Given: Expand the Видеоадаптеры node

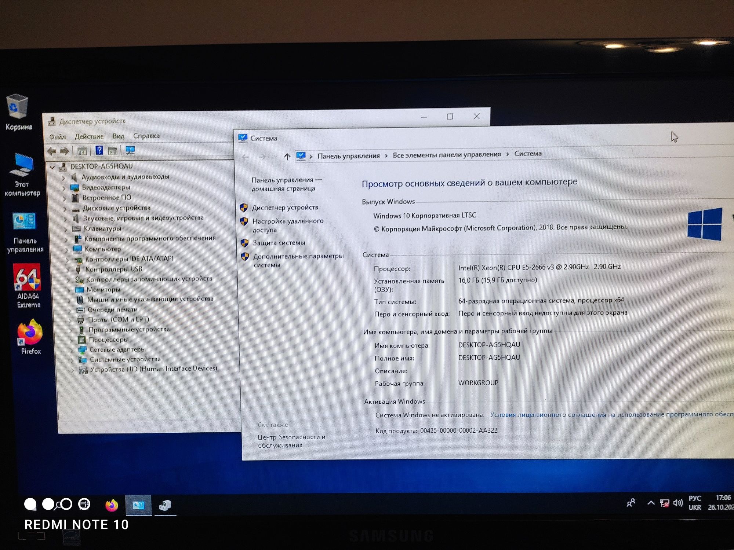Looking at the screenshot, I should click(x=64, y=188).
